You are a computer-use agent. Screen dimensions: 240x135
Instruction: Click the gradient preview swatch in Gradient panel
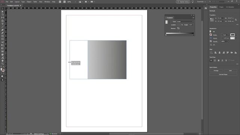(x=167, y=22)
